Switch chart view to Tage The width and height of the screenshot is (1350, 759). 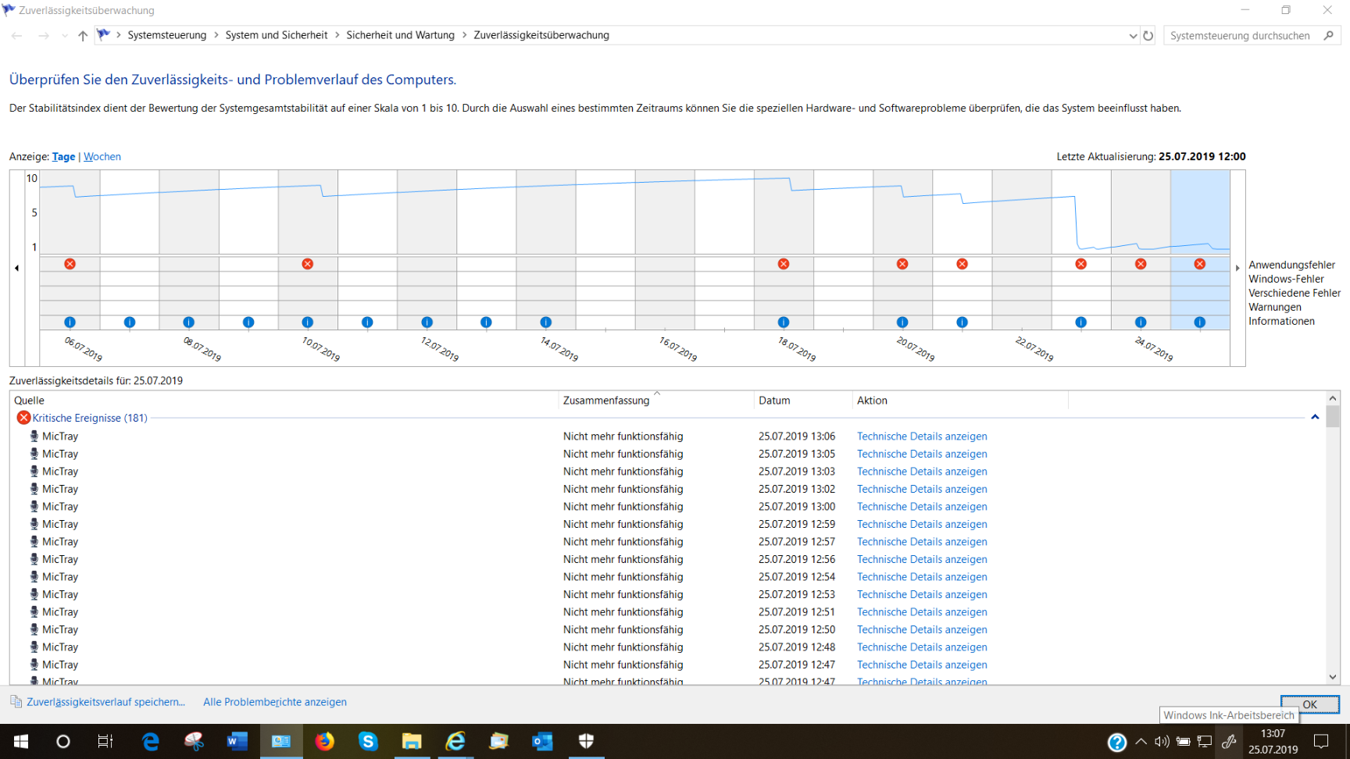[x=63, y=156]
